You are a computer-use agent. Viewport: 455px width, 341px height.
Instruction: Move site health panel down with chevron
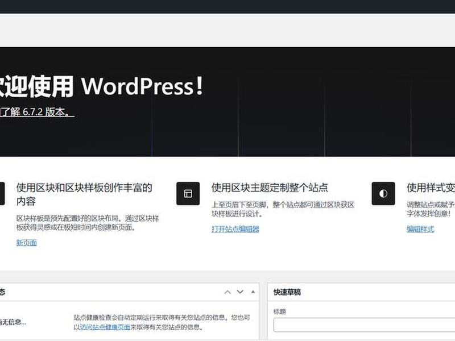[x=240, y=292]
